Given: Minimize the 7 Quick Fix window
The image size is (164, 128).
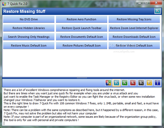Looking at the screenshot, I should click(x=140, y=3).
